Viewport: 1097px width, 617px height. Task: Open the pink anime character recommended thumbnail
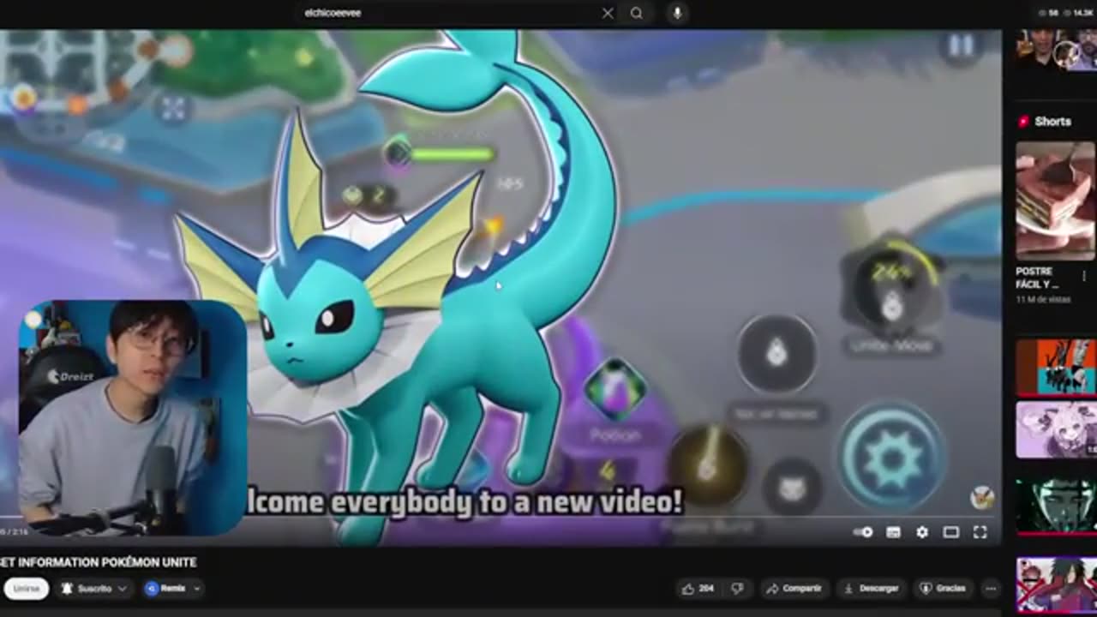[x=1055, y=430]
